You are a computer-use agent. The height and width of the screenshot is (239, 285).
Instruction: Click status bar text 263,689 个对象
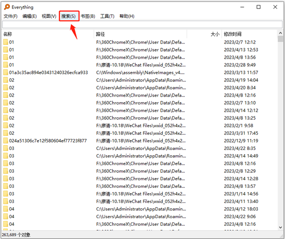16,235
